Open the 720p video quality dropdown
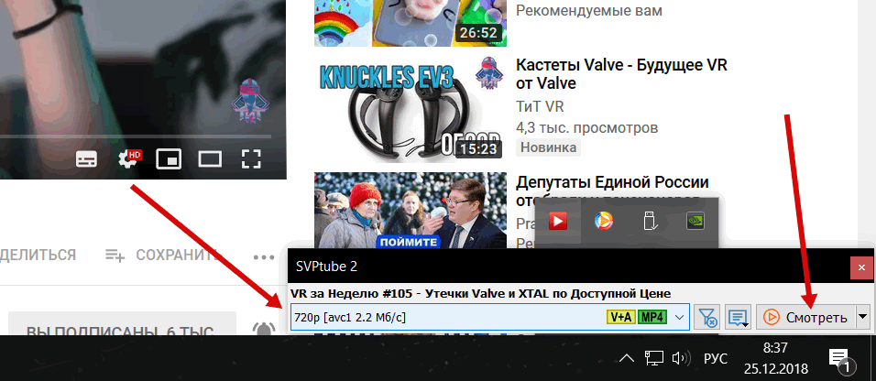Image resolution: width=876 pixels, height=381 pixels. 490,318
